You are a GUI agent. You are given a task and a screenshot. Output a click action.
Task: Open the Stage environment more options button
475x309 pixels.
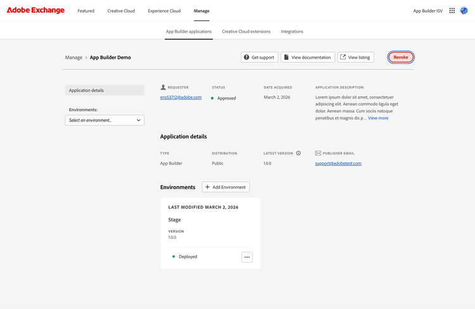(247, 257)
